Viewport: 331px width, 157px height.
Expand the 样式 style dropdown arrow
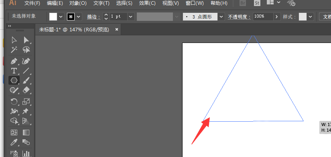click(310, 17)
